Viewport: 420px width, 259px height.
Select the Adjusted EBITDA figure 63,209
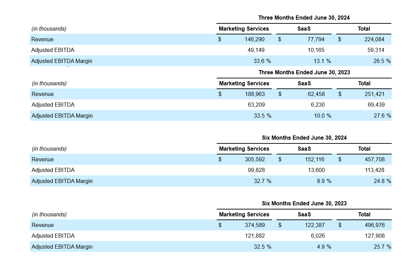pyautogui.click(x=256, y=105)
